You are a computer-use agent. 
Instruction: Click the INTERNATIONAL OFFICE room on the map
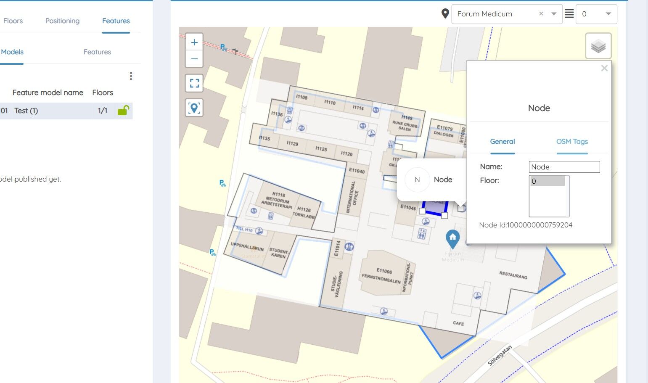point(353,197)
